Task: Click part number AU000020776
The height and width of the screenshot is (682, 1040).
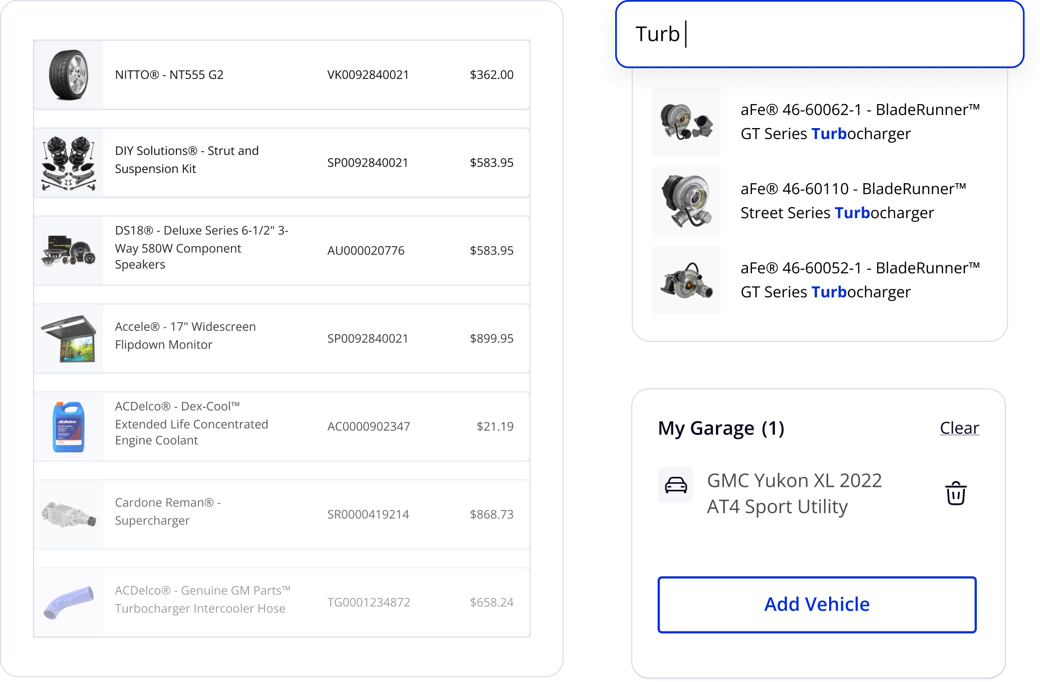Action: pyautogui.click(x=366, y=251)
